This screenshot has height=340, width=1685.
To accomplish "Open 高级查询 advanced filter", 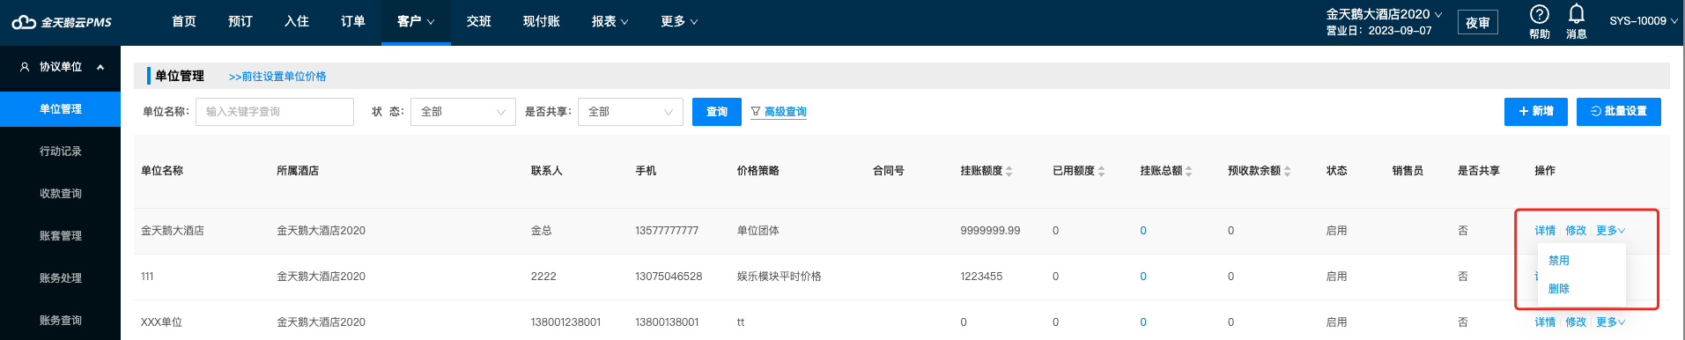I will 779,112.
